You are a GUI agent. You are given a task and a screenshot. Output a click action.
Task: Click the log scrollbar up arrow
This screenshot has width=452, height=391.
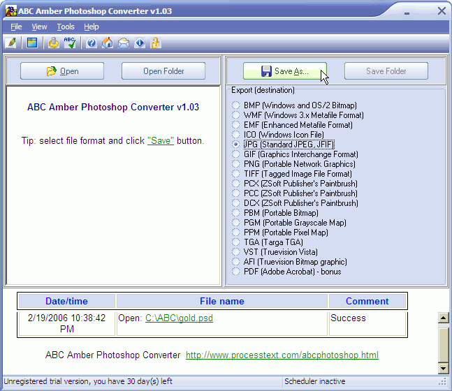443,318
